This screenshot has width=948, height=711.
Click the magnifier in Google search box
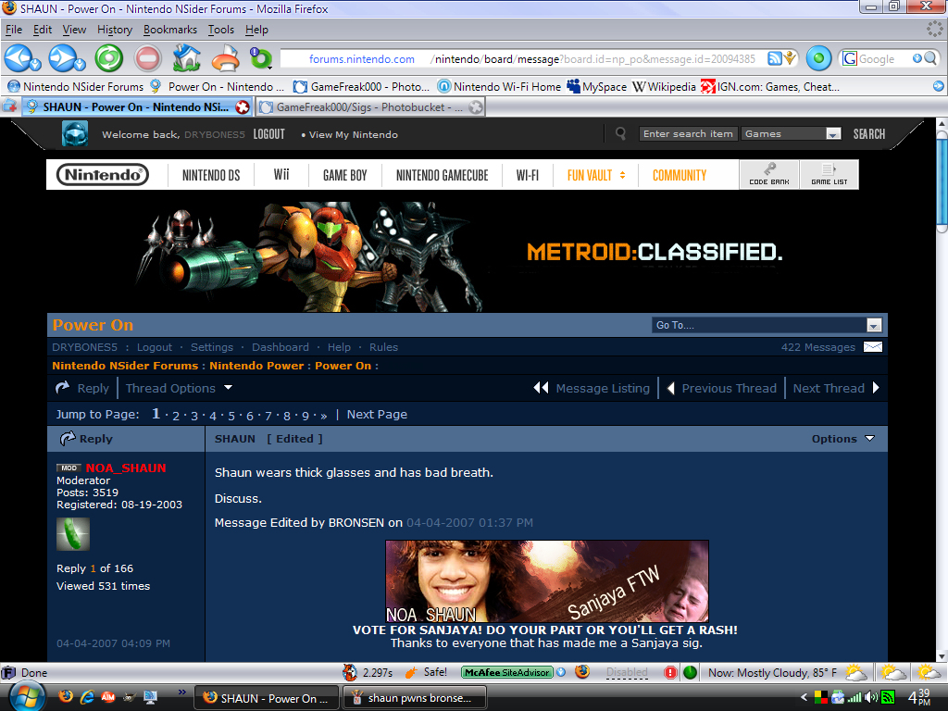click(930, 58)
